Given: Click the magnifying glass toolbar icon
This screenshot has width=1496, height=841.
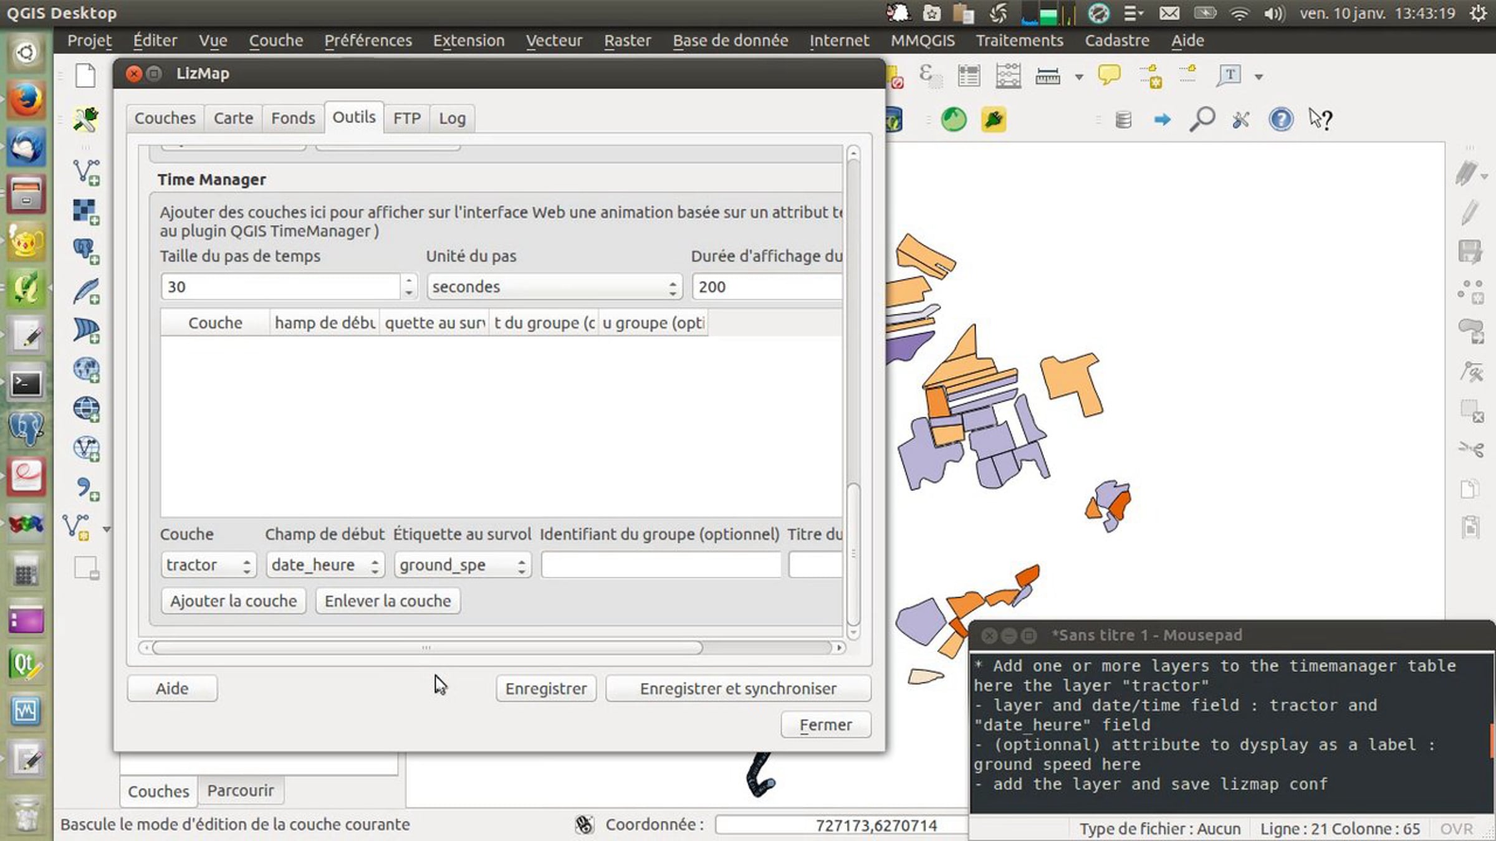Looking at the screenshot, I should pyautogui.click(x=1202, y=119).
